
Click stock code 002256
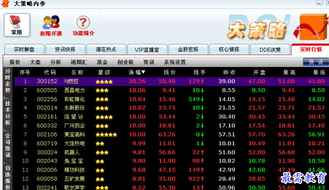click(x=47, y=99)
